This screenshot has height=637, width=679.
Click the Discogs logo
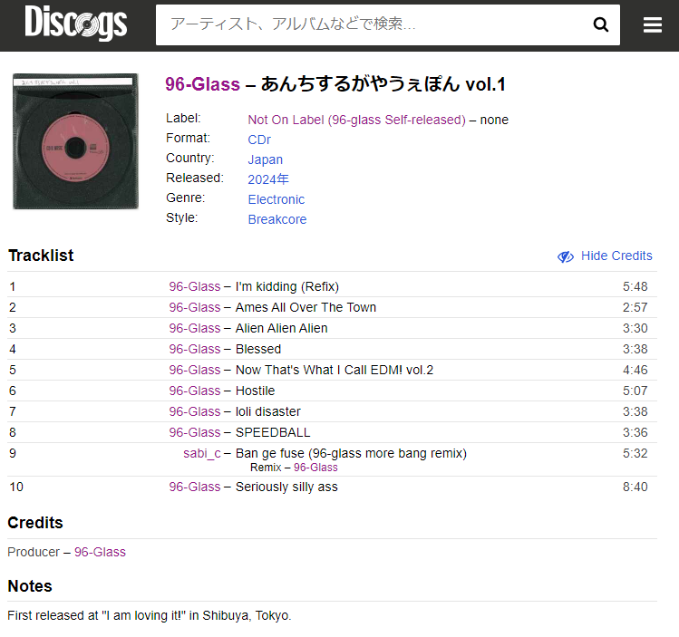[x=76, y=22]
